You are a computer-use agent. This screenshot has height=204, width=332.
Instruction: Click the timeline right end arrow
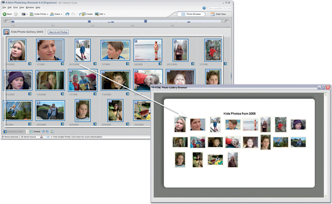point(226,21)
